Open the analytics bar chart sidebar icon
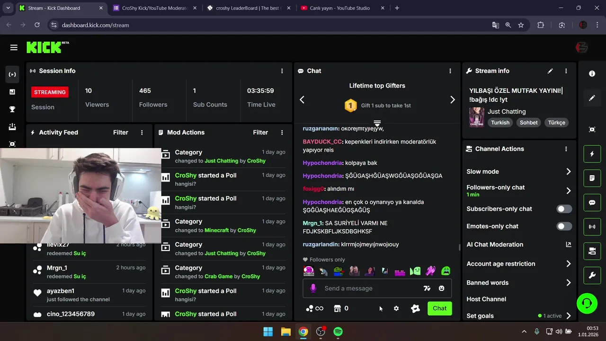606x341 pixels. coord(12,92)
